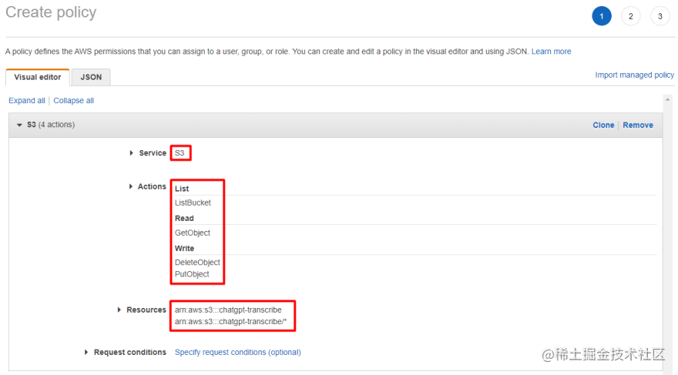Click the Request conditions label
The width and height of the screenshot is (678, 375).
(x=129, y=352)
